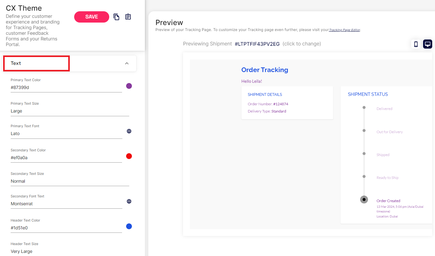Click the Text section header

(x=36, y=63)
